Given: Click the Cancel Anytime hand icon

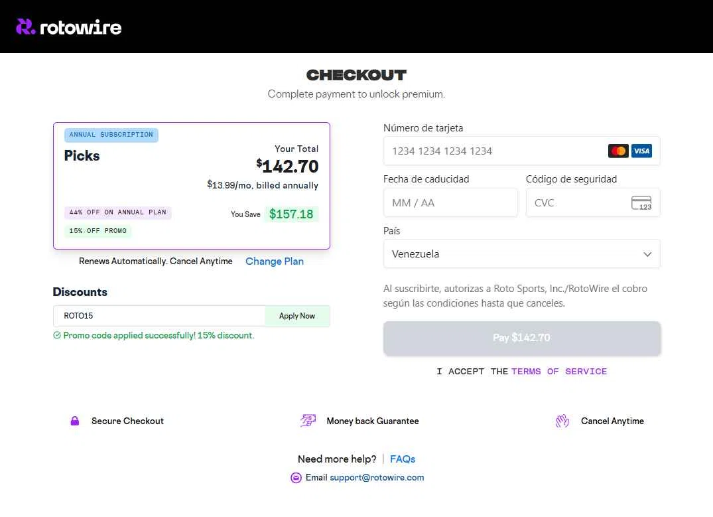Looking at the screenshot, I should point(562,421).
